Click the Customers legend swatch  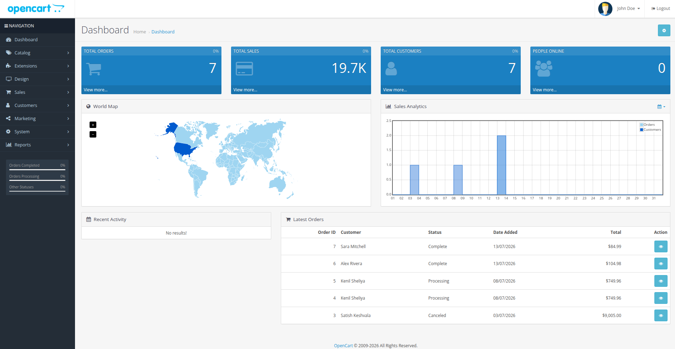[x=642, y=130]
